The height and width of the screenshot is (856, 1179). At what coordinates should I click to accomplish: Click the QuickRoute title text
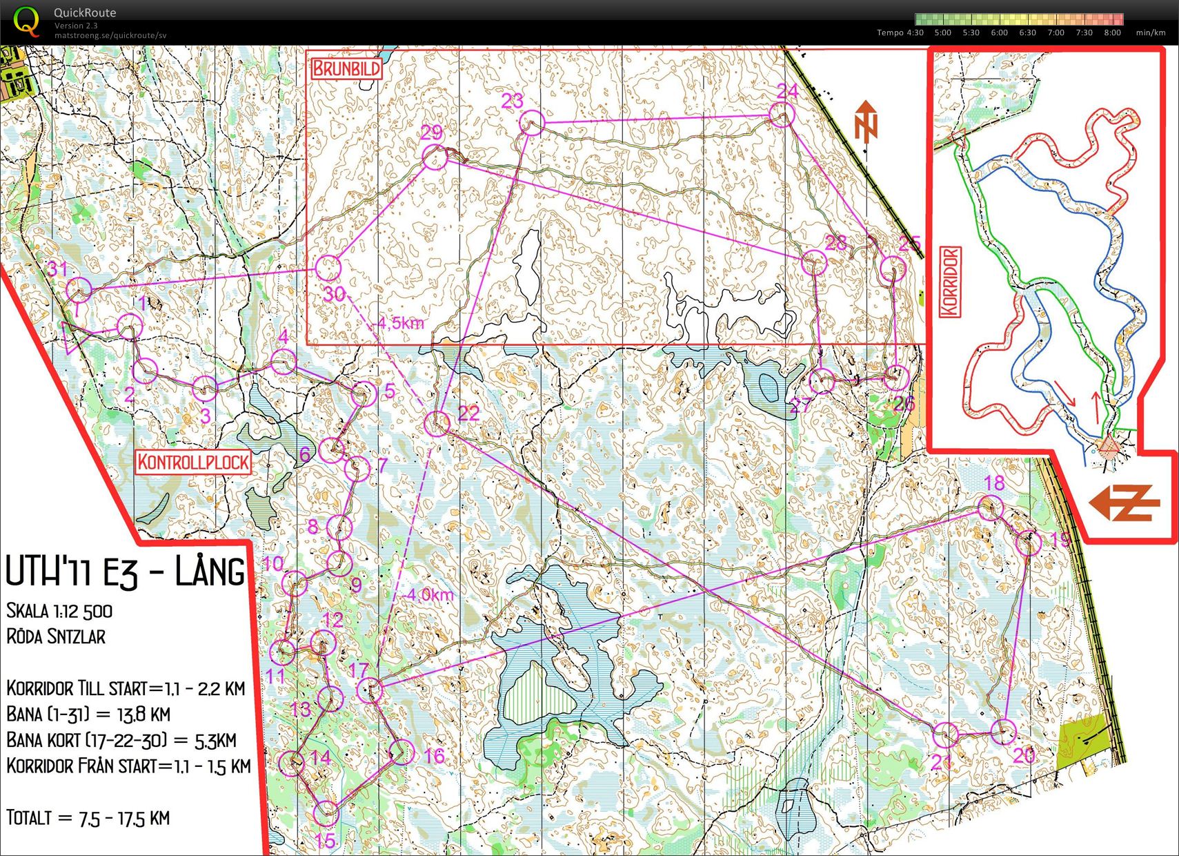click(x=85, y=12)
